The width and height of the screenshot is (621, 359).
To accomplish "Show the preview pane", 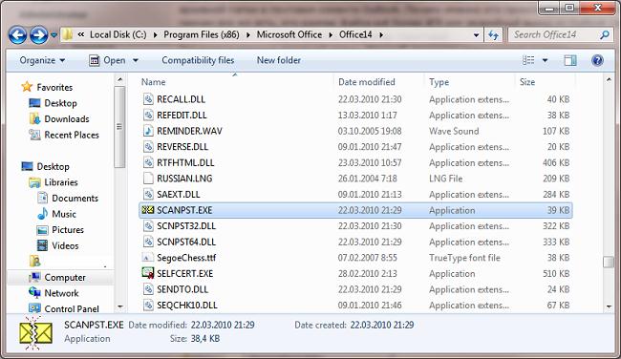I will 570,60.
